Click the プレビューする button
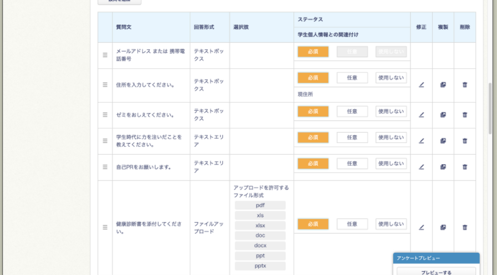The width and height of the screenshot is (497, 275). (436, 272)
